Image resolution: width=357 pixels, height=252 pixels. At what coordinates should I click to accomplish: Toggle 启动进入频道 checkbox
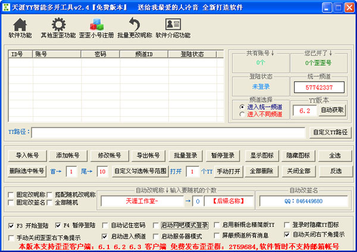pyautogui.click(x=105, y=237)
